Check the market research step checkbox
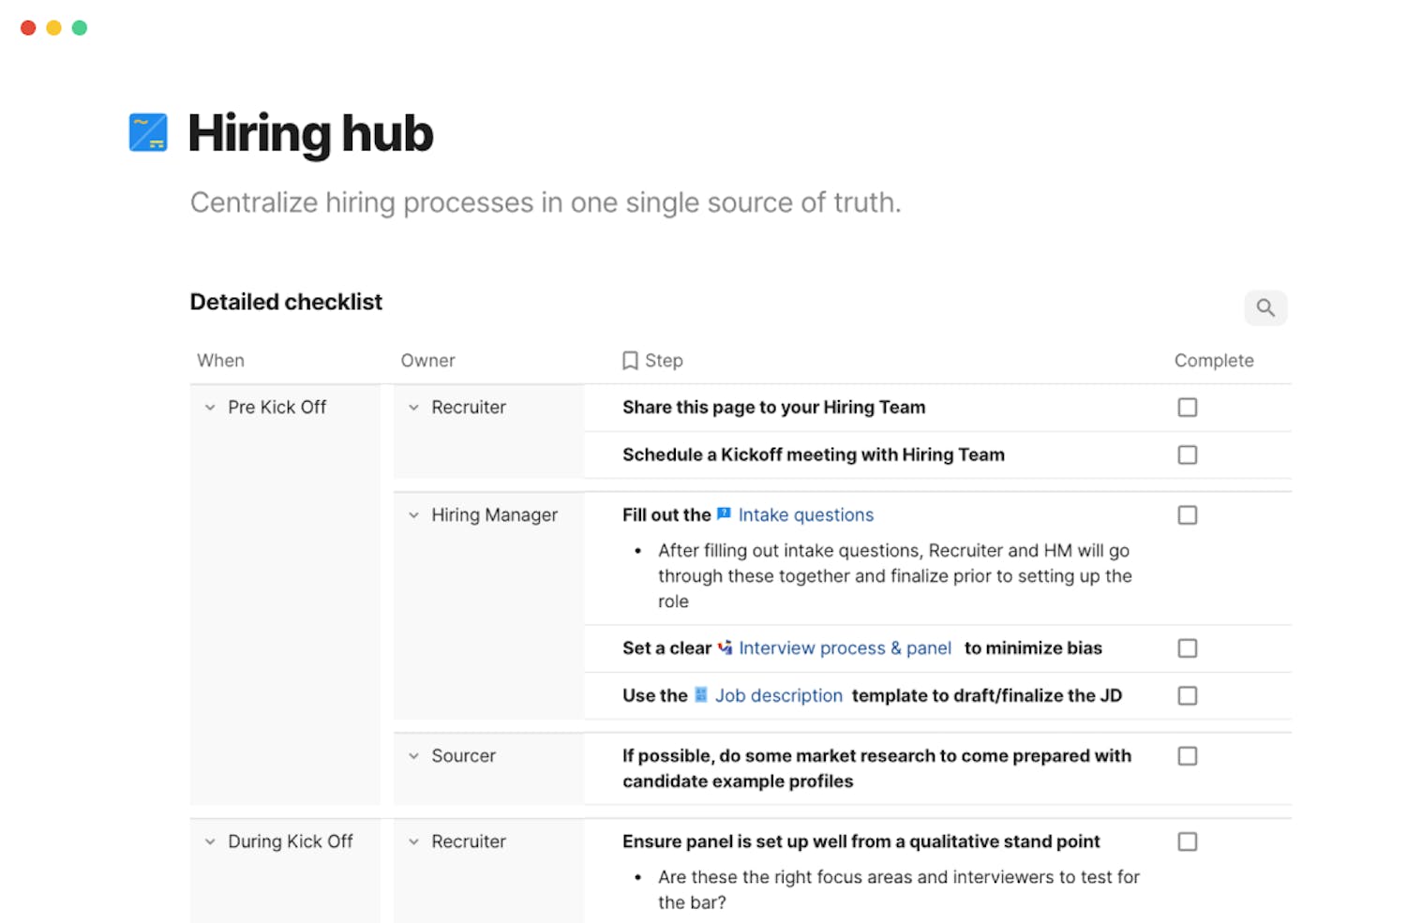 point(1188,756)
